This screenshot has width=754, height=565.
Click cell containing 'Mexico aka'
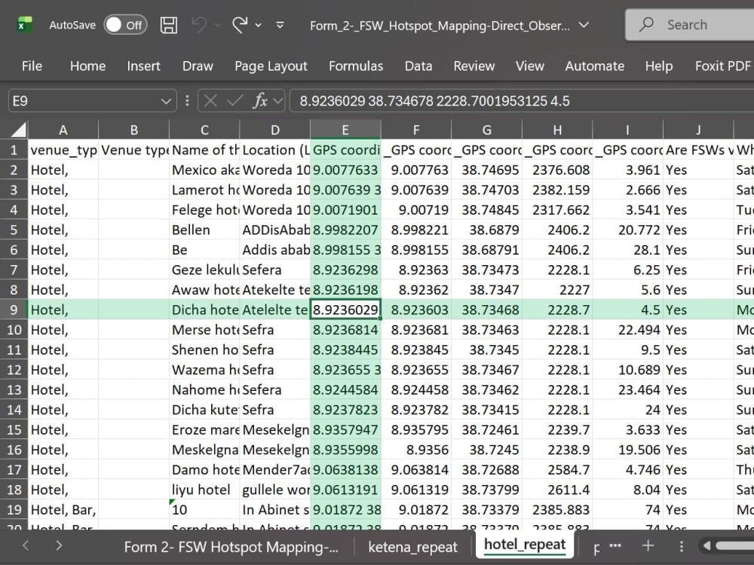(204, 170)
